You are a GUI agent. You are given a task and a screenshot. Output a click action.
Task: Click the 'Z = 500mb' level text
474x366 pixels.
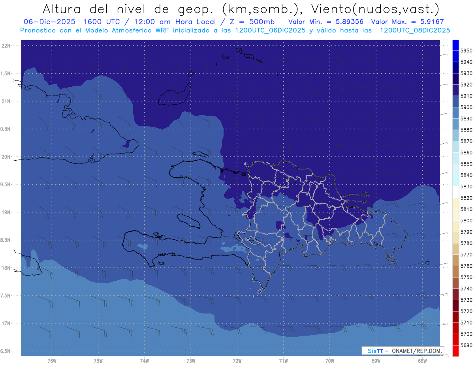tap(252, 22)
